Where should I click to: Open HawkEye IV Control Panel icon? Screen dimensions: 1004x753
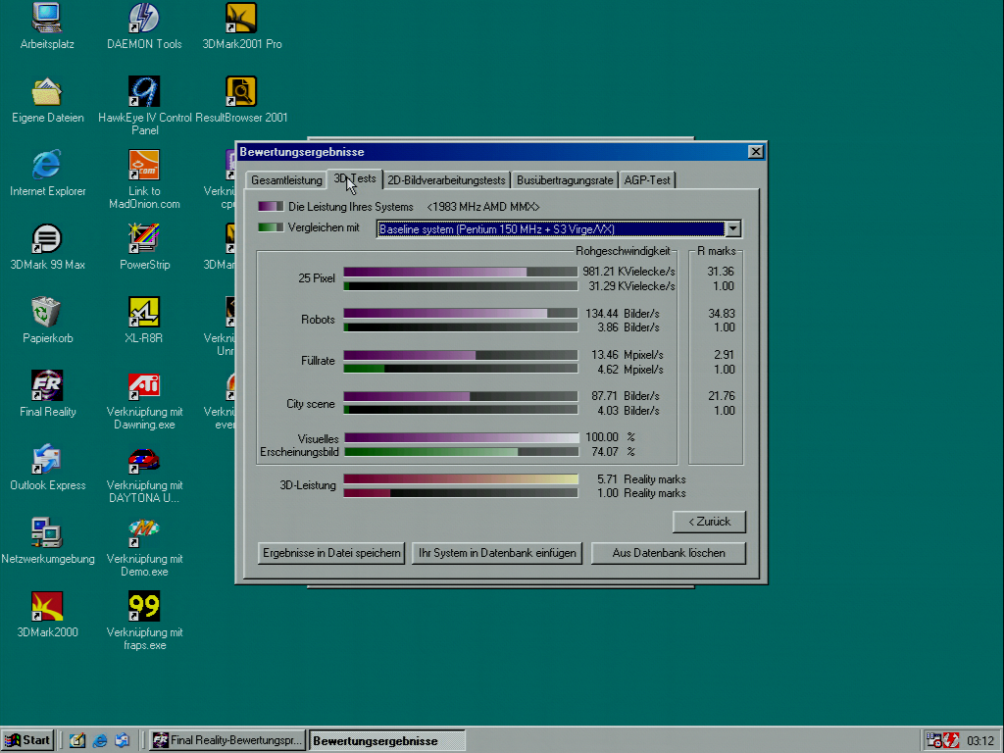click(x=144, y=91)
